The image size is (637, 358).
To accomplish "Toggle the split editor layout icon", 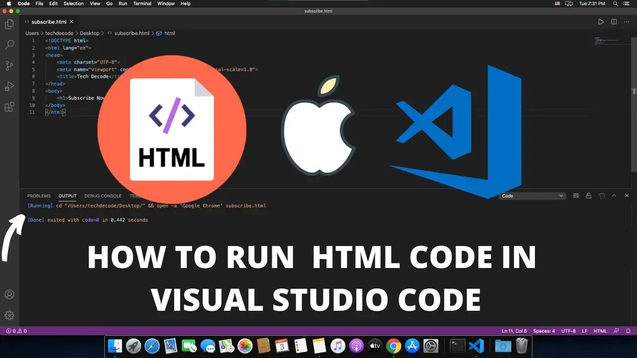I will click(x=613, y=22).
